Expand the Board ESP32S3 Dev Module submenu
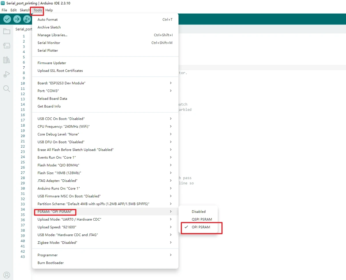The width and height of the screenshot is (346, 280). 105,83
